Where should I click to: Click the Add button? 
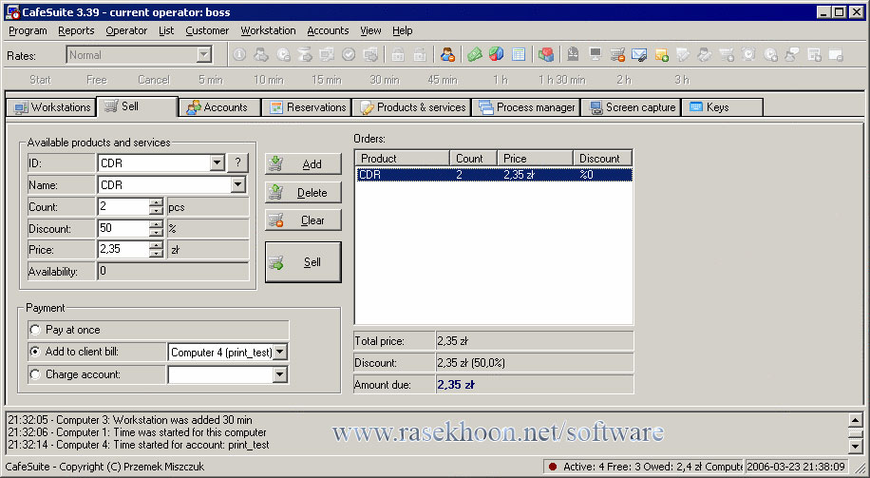pos(303,163)
